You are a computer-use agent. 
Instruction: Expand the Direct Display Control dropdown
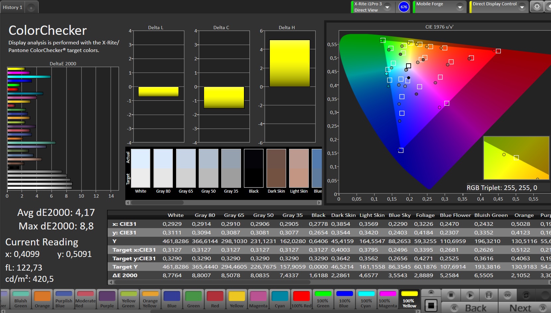pos(522,7)
